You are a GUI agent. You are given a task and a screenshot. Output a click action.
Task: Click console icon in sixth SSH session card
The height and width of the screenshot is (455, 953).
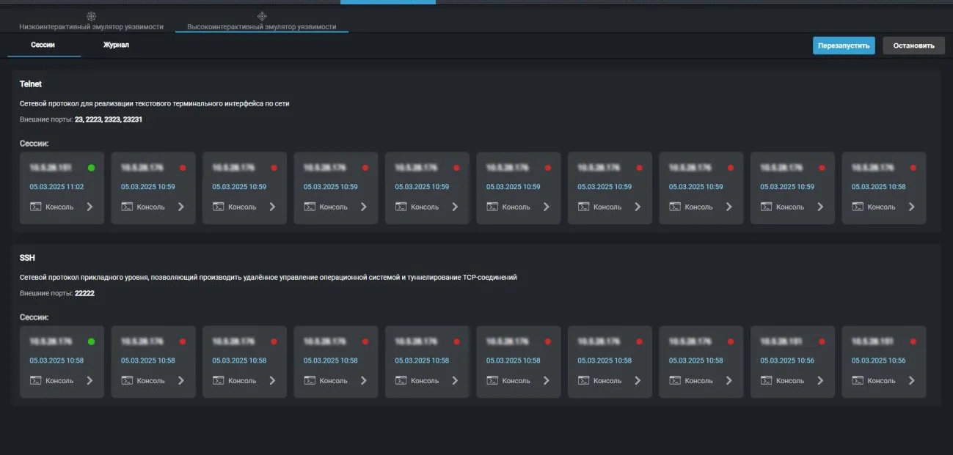[492, 380]
